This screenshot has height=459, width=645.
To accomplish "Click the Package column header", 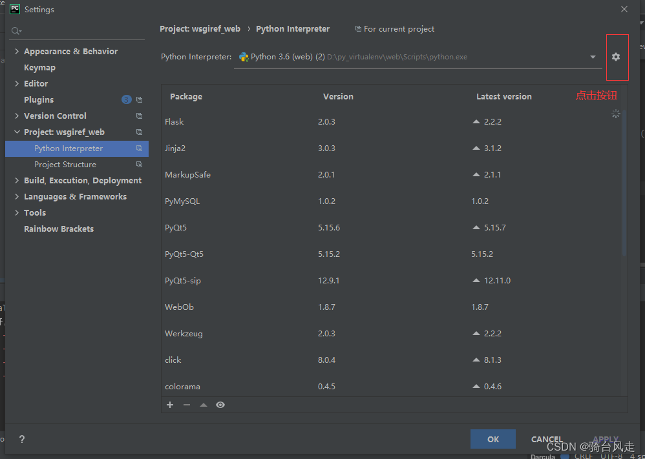I will (186, 97).
